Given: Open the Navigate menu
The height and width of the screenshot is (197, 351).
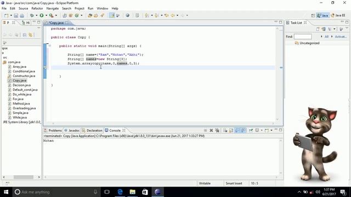Looking at the screenshot, I should [x=53, y=9].
